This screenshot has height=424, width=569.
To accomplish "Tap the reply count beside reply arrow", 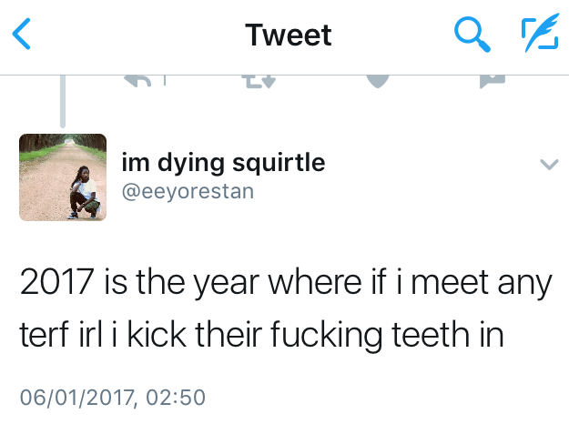I will [165, 82].
